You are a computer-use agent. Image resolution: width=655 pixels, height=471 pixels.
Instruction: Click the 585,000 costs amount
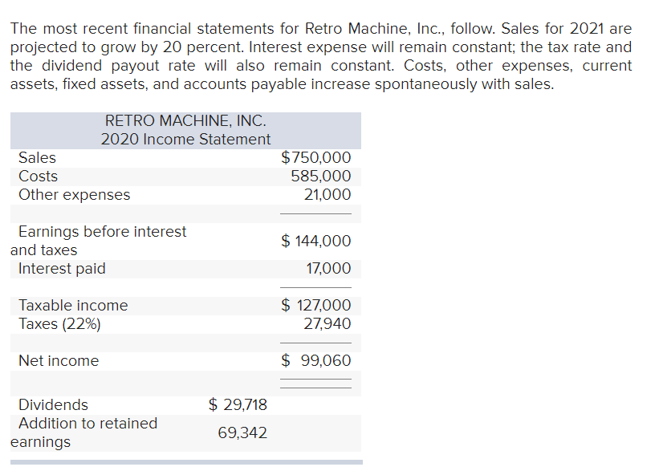click(x=320, y=176)
